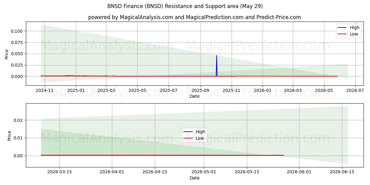Click the blue price spike near 2025-10

point(216,65)
